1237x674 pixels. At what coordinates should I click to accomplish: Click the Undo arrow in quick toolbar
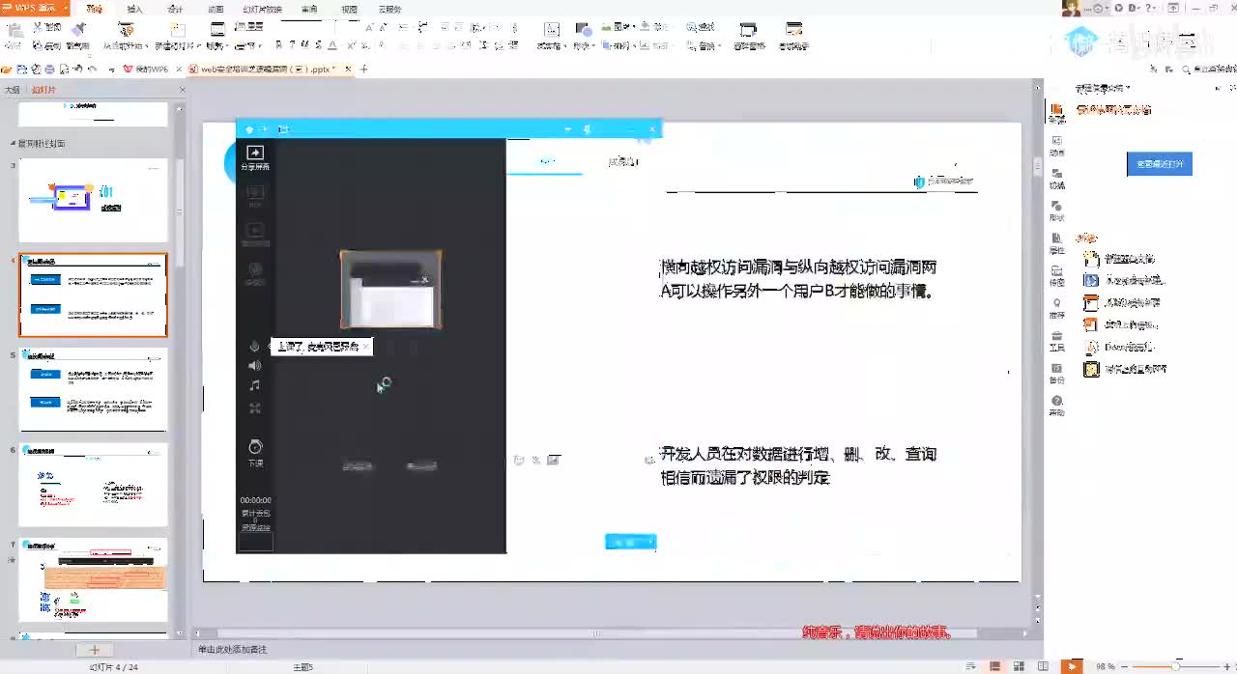(x=78, y=70)
